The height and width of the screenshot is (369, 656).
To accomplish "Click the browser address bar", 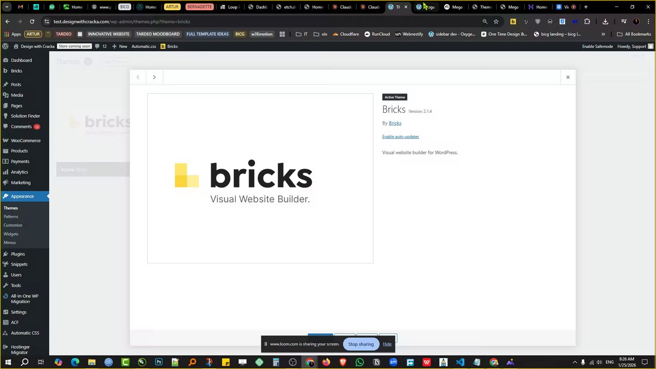I will tap(261, 22).
